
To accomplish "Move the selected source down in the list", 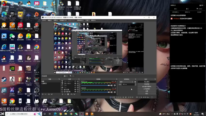I will click(74, 94).
